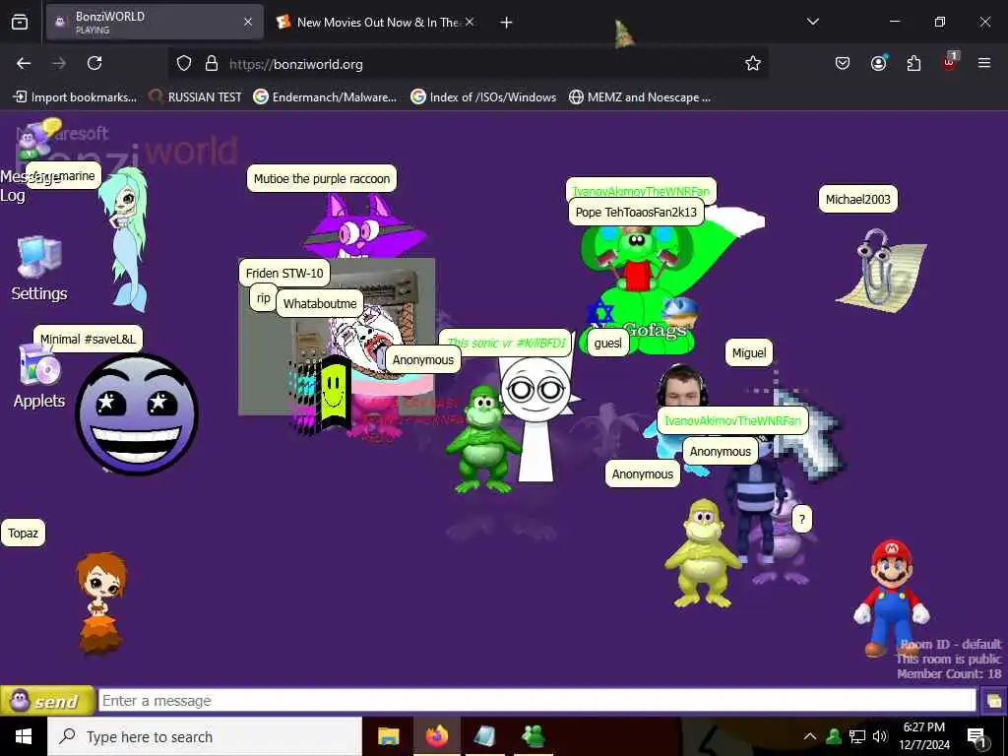Screen dimensions: 1008x756
Task: Select the 'This sonic vr #KillBFDI' name tag
Action: click(x=506, y=343)
